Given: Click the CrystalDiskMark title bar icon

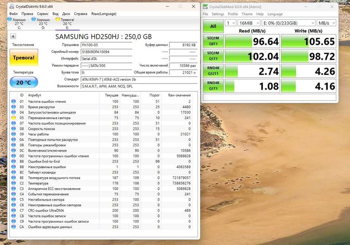Looking at the screenshot, I should [x=205, y=7].
